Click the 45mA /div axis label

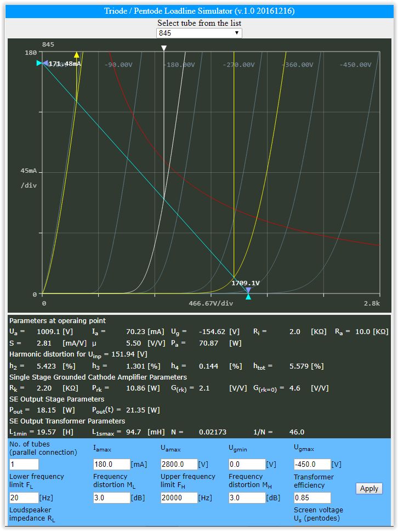click(x=29, y=178)
